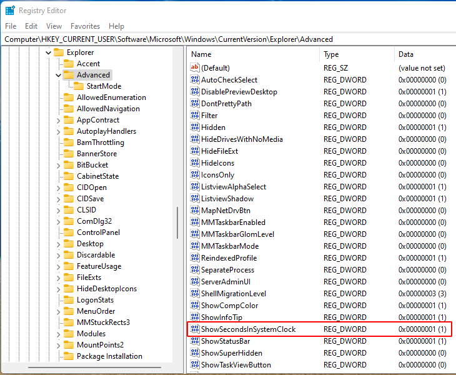The image size is (456, 375).
Task: Expand the BitBucket key
Action: point(58,166)
